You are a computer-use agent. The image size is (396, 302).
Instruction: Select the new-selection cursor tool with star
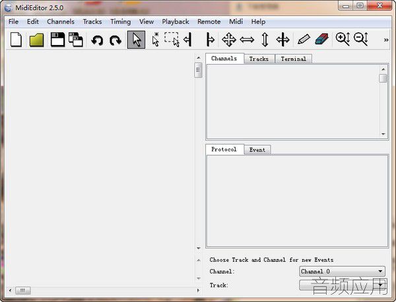[x=156, y=40]
